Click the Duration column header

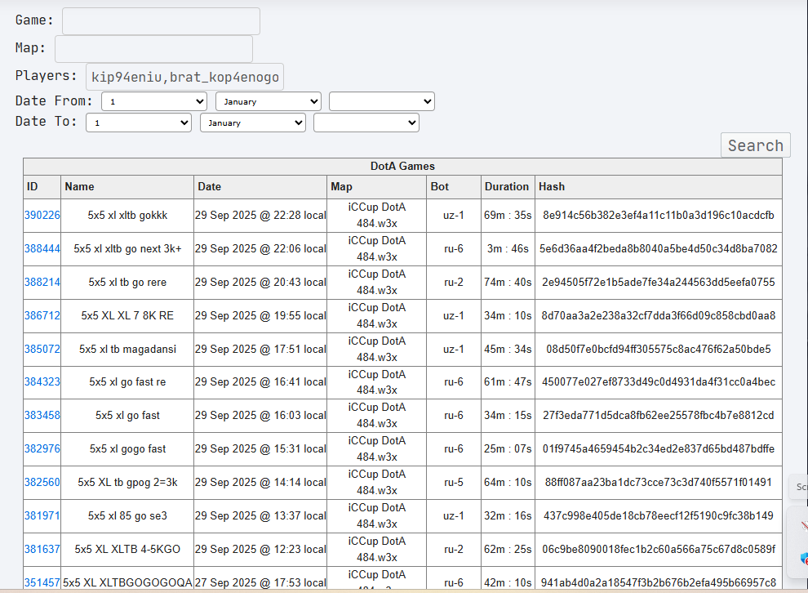[x=507, y=187]
